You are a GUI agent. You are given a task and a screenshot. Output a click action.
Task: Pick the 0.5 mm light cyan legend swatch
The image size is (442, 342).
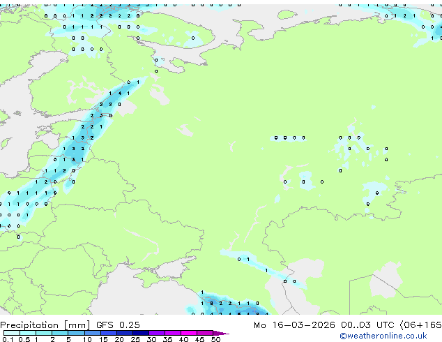point(28,333)
